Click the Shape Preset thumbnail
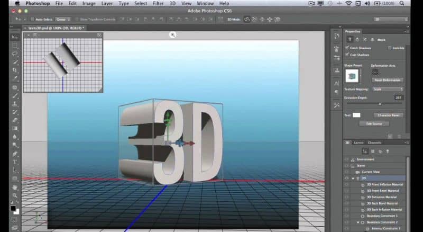This screenshot has width=423, height=232. tap(352, 75)
